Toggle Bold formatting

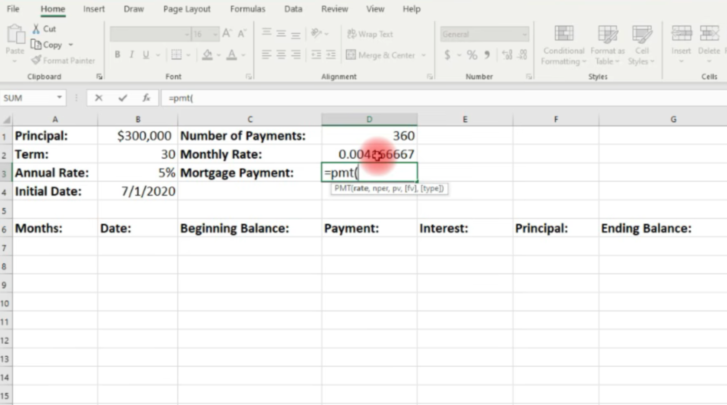point(117,54)
